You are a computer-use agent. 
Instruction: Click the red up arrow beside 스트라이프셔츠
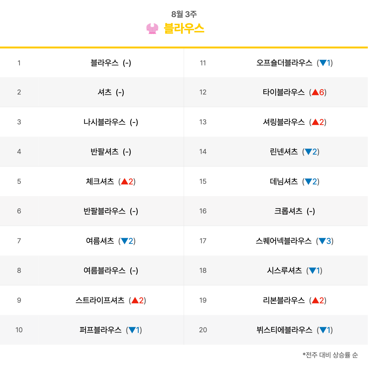tap(135, 300)
